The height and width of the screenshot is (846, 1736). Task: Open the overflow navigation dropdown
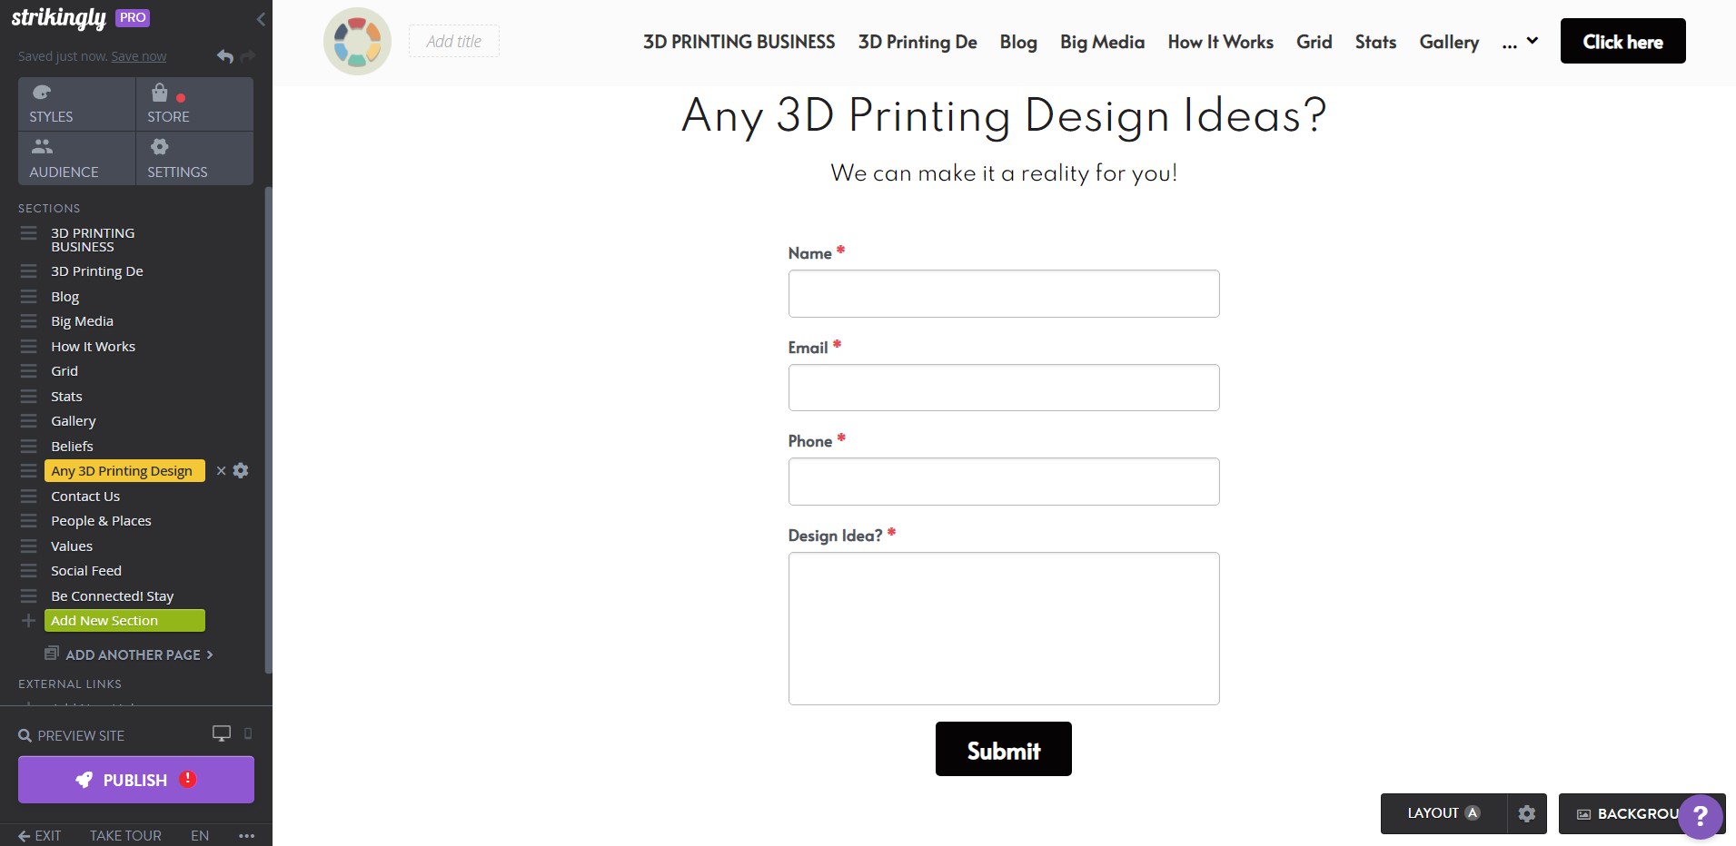pyautogui.click(x=1520, y=41)
